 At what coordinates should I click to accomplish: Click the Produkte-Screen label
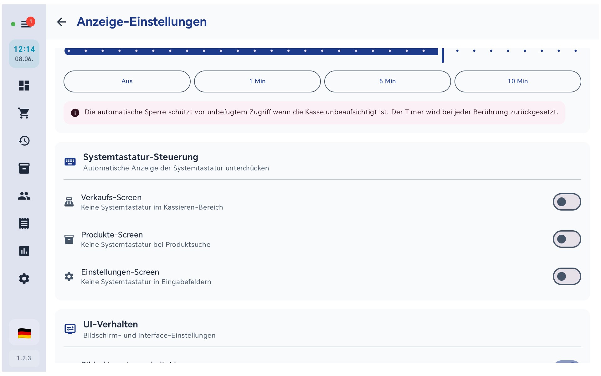(x=112, y=235)
